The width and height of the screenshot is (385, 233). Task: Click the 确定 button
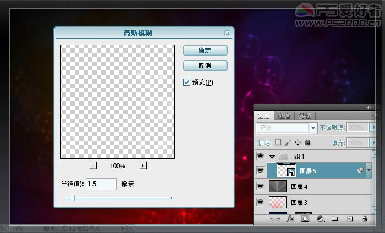coord(205,50)
